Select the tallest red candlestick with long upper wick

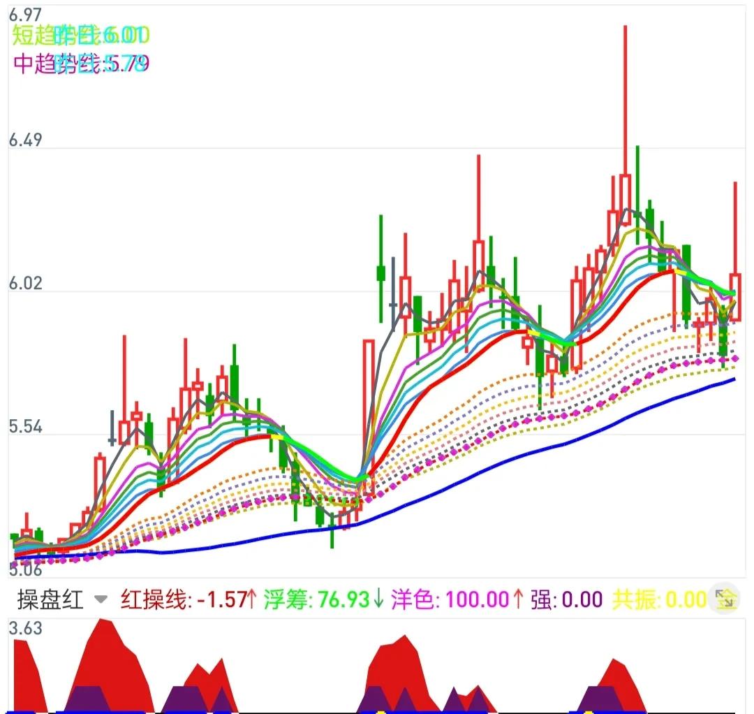(x=625, y=125)
